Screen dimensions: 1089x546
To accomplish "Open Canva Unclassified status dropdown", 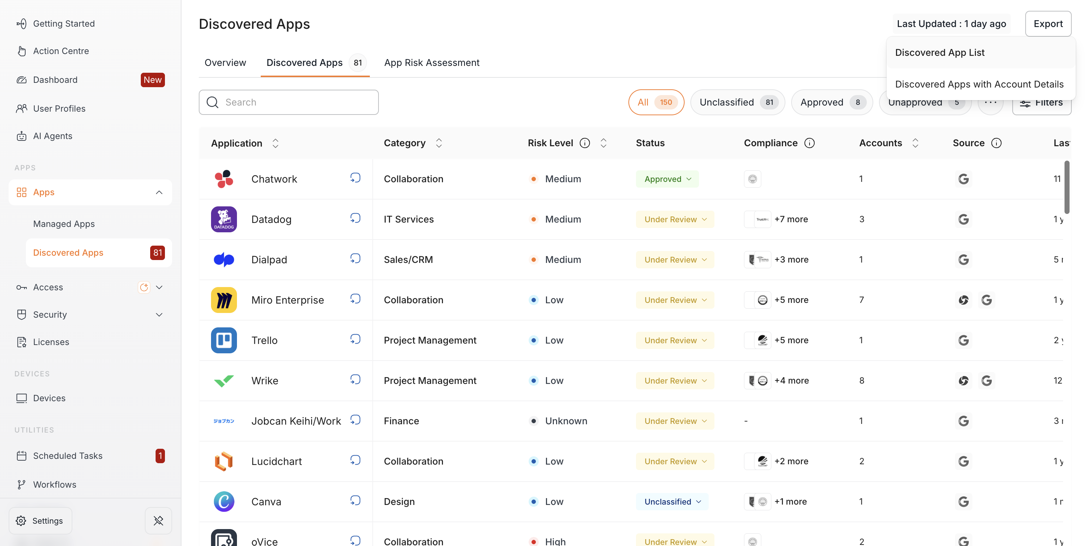I will click(x=672, y=502).
